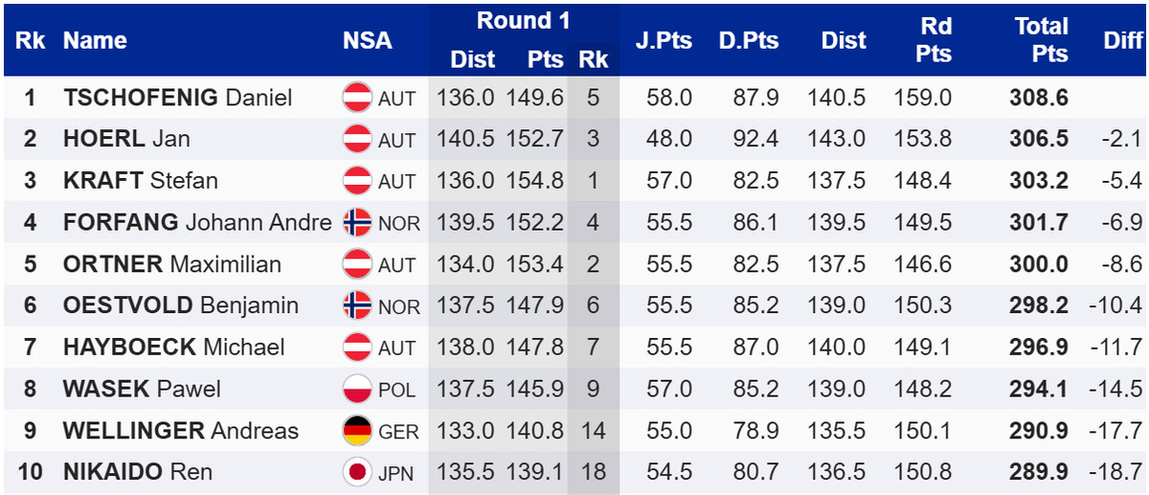
Task: Click Austria flag next to Tschofenig
Action: click(357, 98)
